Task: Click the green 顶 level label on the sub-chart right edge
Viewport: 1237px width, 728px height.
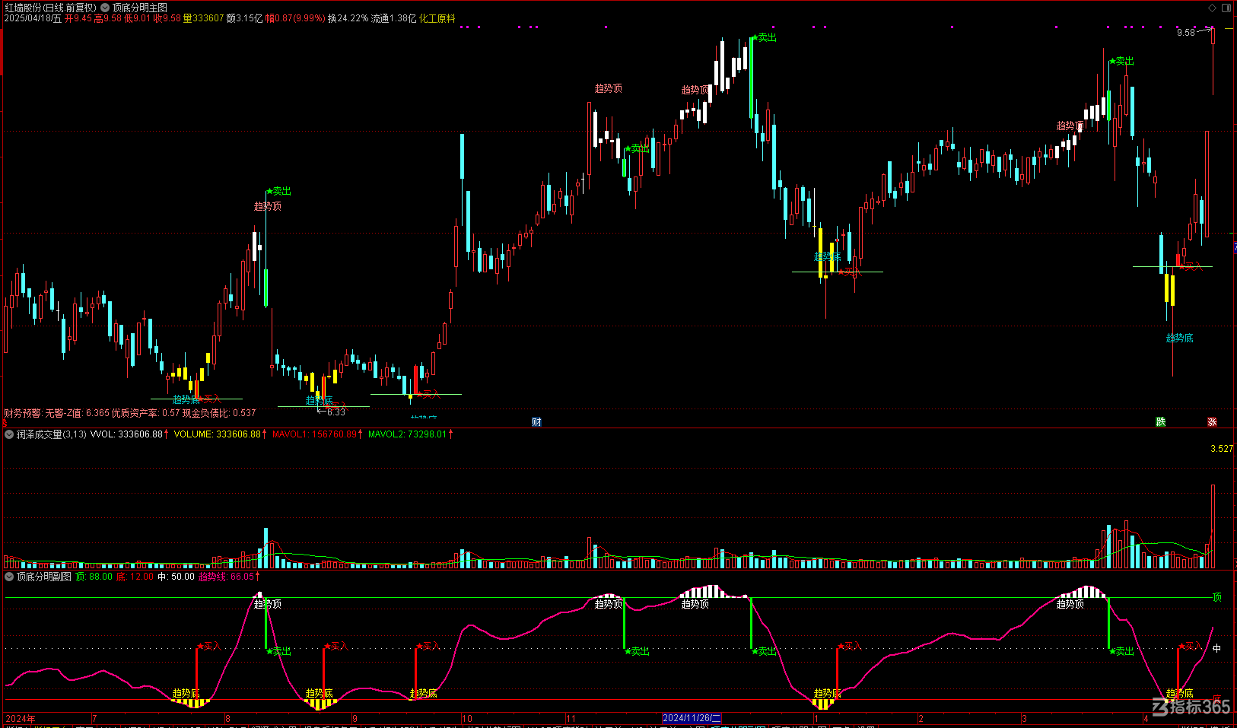Action: coord(1216,597)
